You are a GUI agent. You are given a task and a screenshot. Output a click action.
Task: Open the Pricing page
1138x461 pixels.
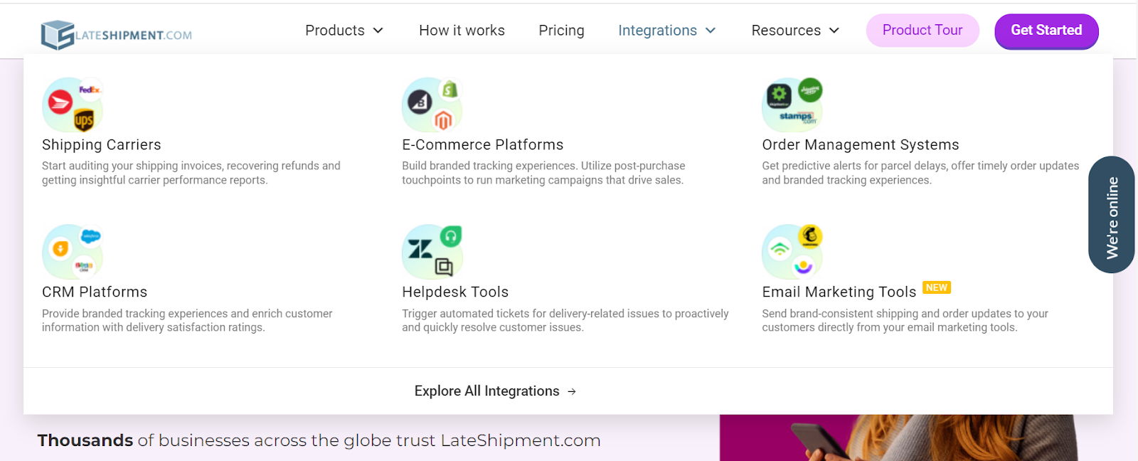pyautogui.click(x=561, y=31)
